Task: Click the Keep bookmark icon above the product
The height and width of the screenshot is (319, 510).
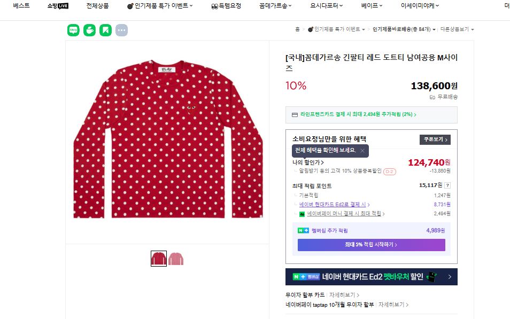Action: point(105,30)
